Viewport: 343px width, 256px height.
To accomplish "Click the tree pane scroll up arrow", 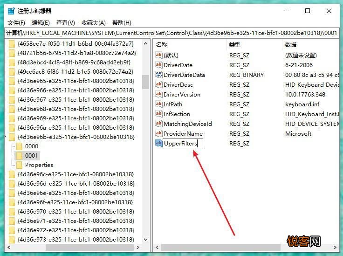I will tap(146, 43).
